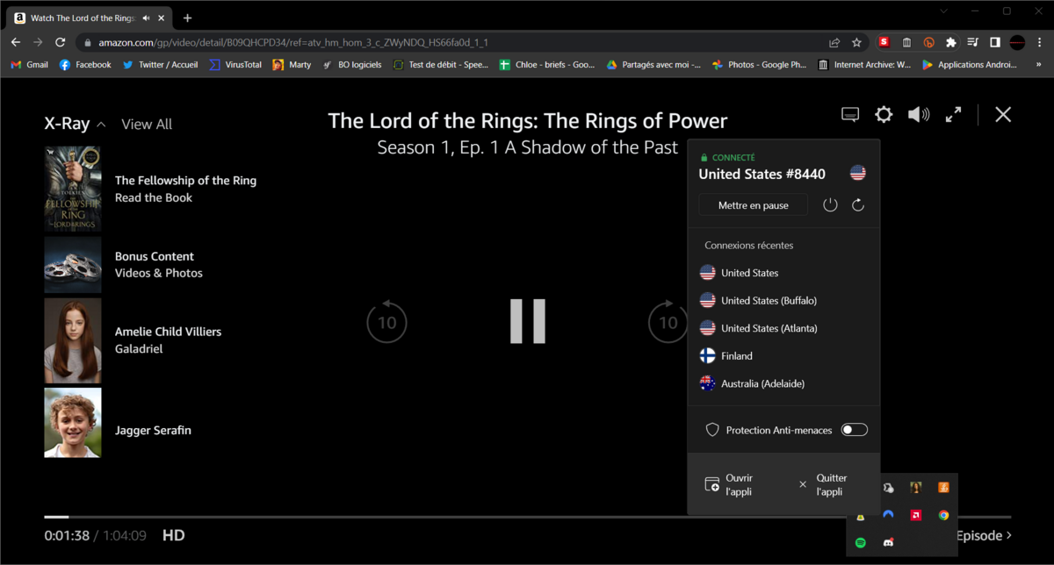Collapse the X-Ray panel

tap(76, 124)
